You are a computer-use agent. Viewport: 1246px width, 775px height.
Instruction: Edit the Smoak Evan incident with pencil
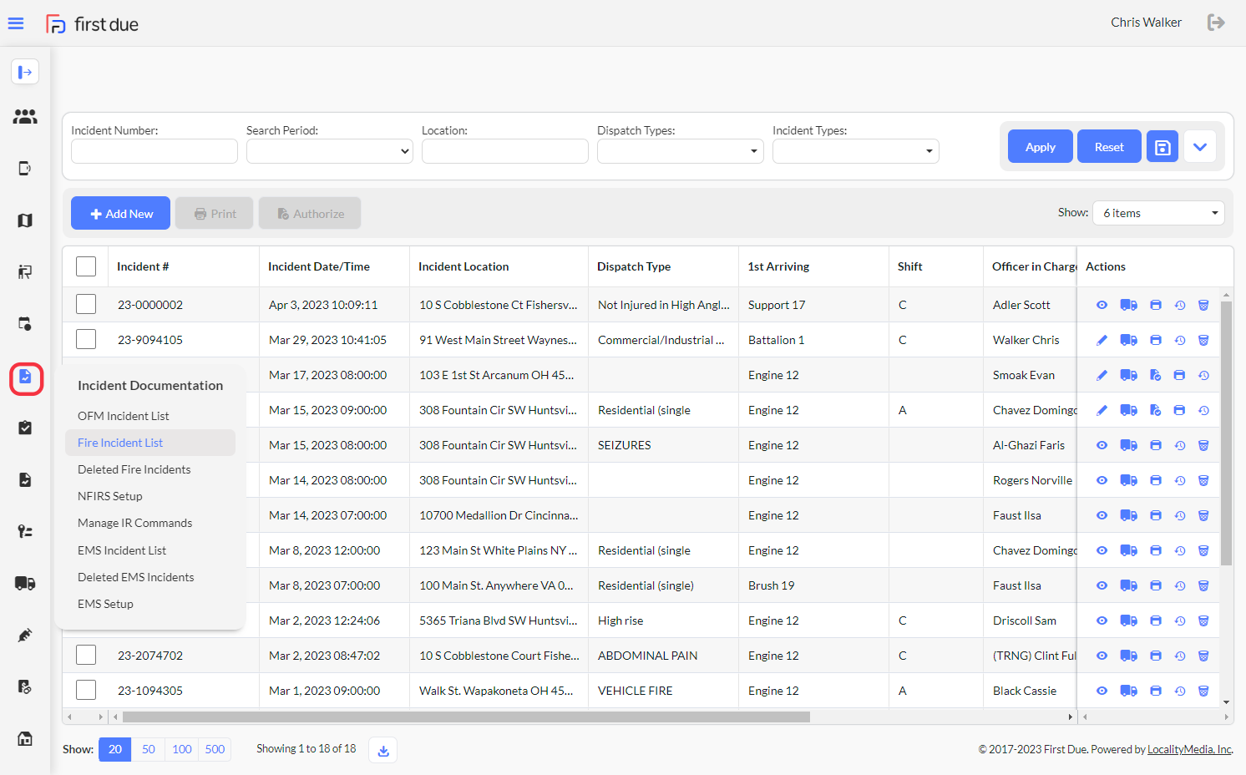1102,375
